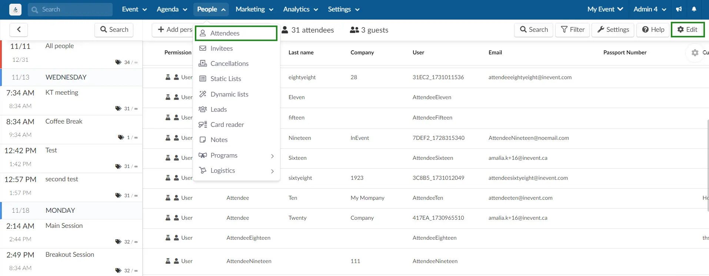Open the notifications bell
This screenshot has height=276, width=709.
click(x=694, y=9)
